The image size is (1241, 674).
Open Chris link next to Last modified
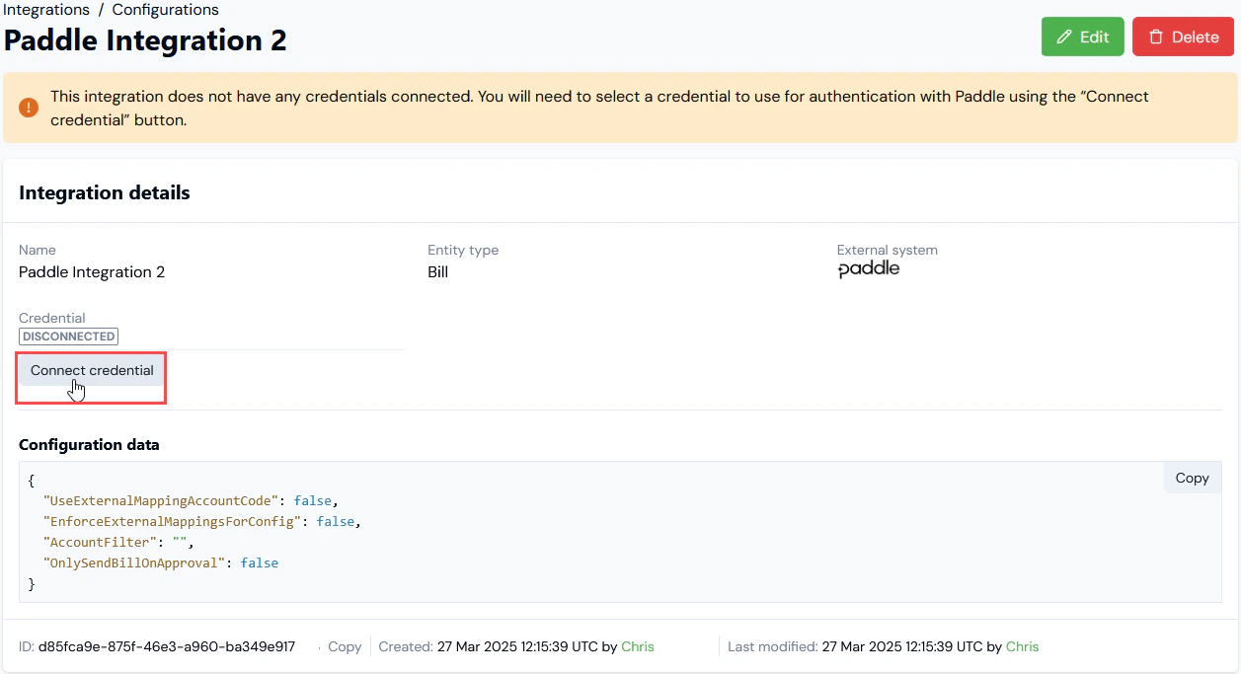point(1022,647)
